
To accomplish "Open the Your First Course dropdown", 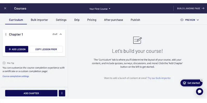I will tap(100, 9).
